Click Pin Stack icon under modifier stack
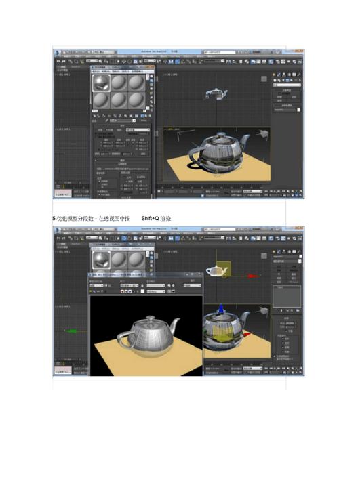Screen dimensions: 339x483 pos(281,310)
